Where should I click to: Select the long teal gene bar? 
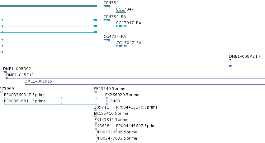(x=48, y=6)
